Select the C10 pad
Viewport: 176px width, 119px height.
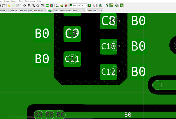pos(108,46)
